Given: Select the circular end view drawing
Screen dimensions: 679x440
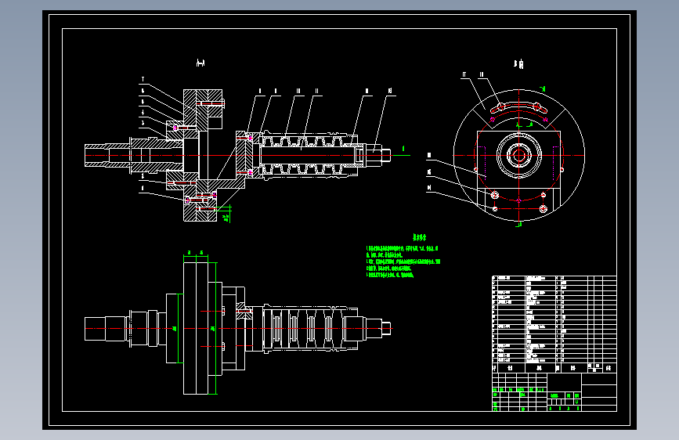Looking at the screenshot, I should [x=518, y=155].
